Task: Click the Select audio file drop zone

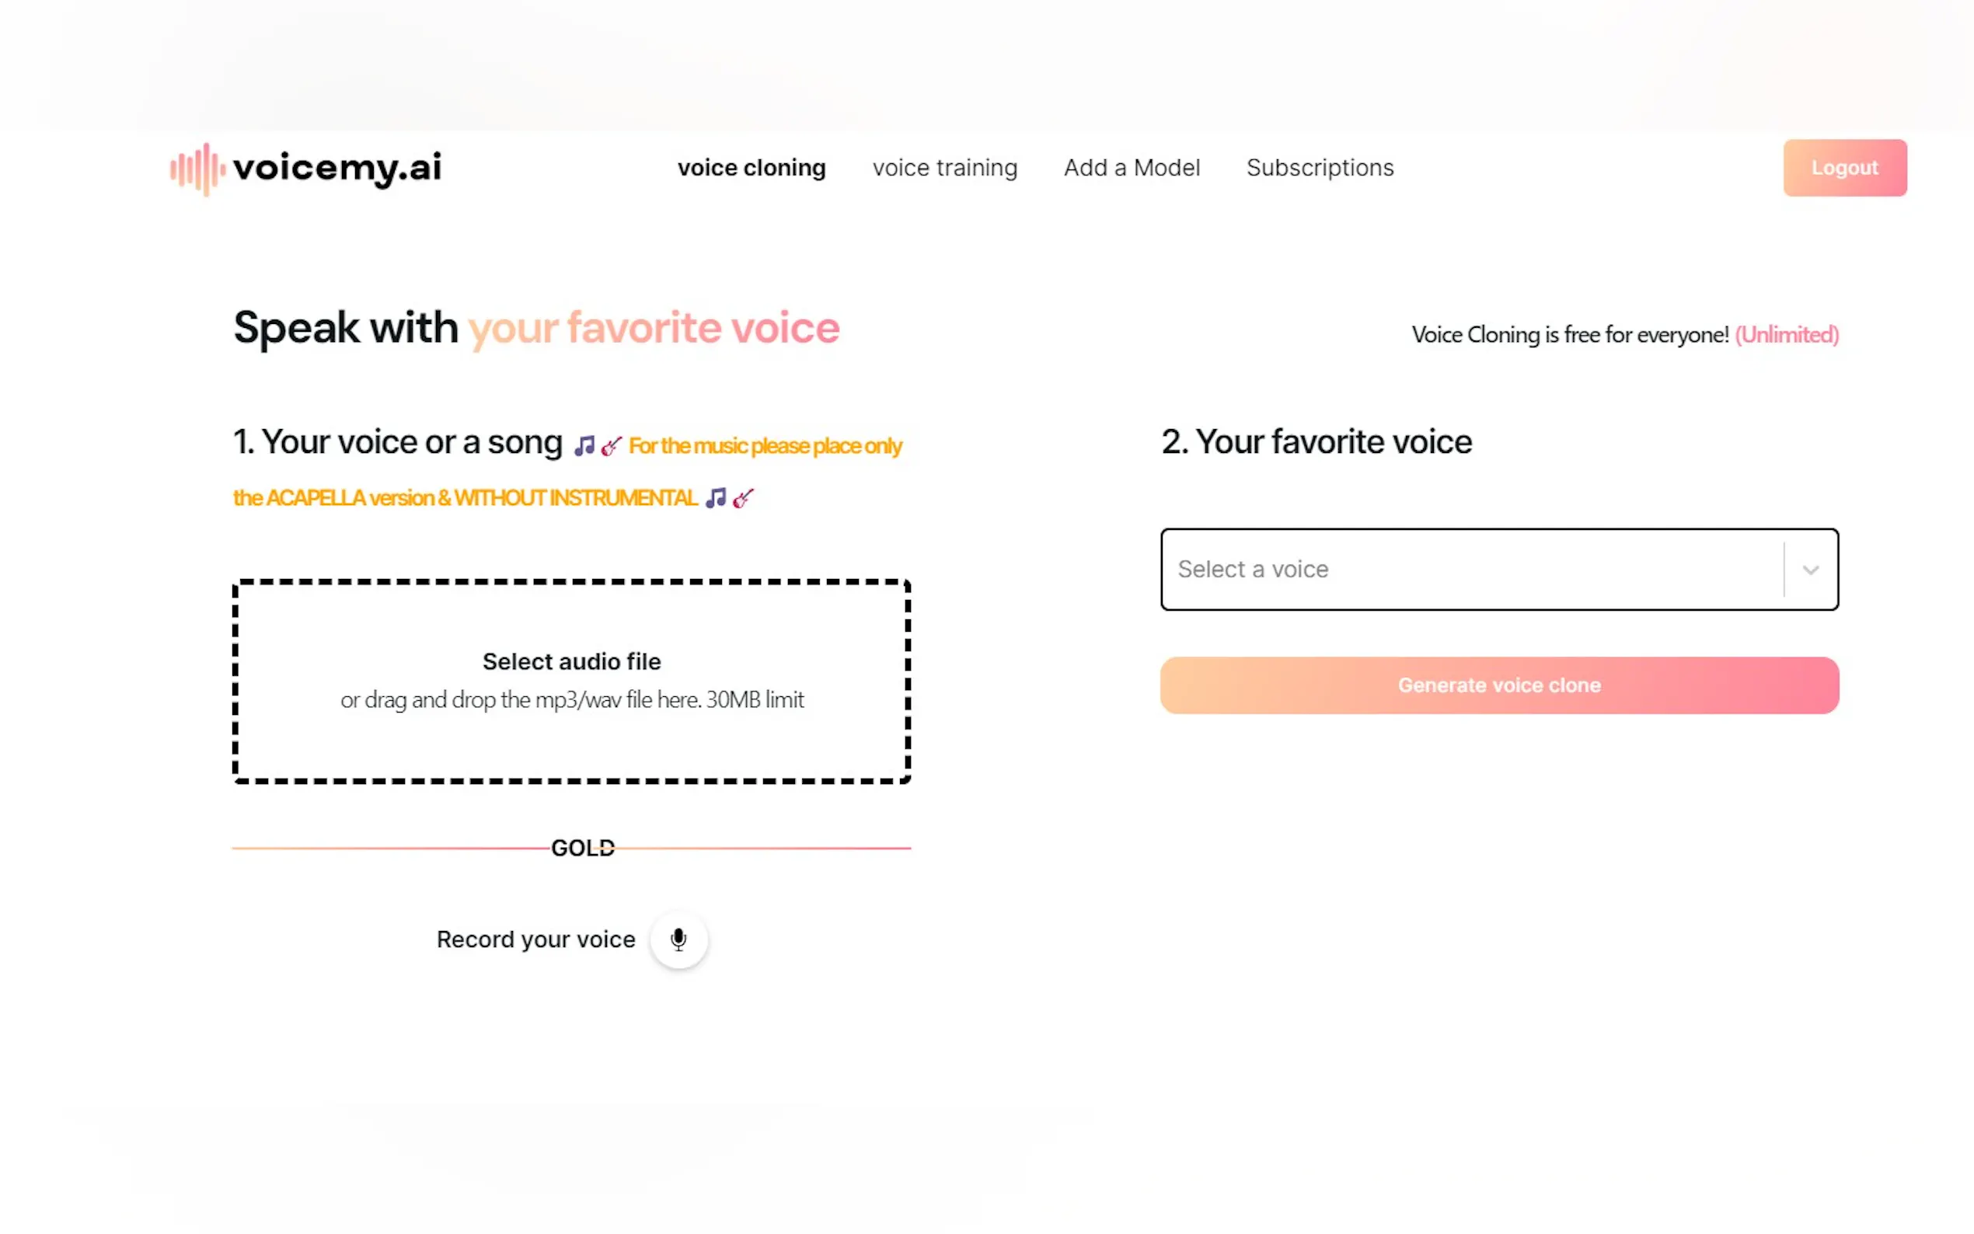Action: [x=571, y=661]
